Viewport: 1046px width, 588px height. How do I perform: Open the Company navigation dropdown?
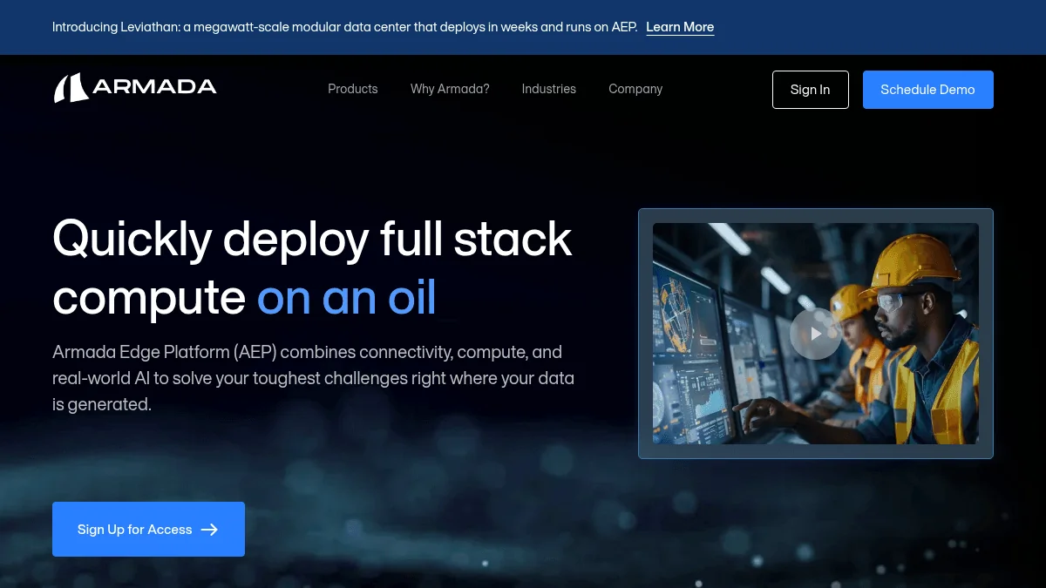(x=635, y=89)
